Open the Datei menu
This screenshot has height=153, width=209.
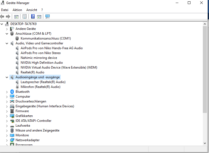5,10
